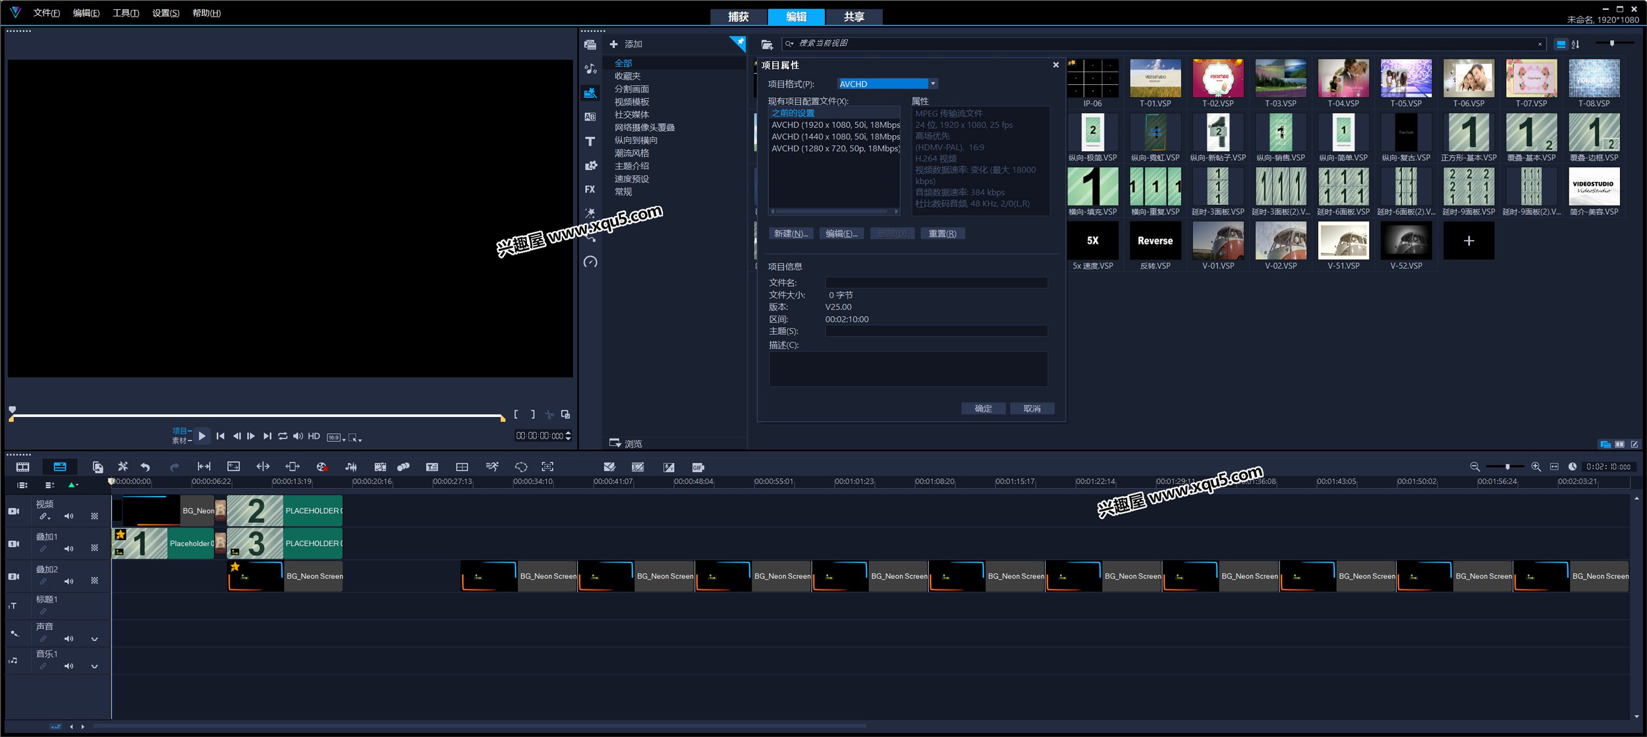Screen dimensions: 1647x737
Task: Open the speedometer library icon
Action: point(590,262)
